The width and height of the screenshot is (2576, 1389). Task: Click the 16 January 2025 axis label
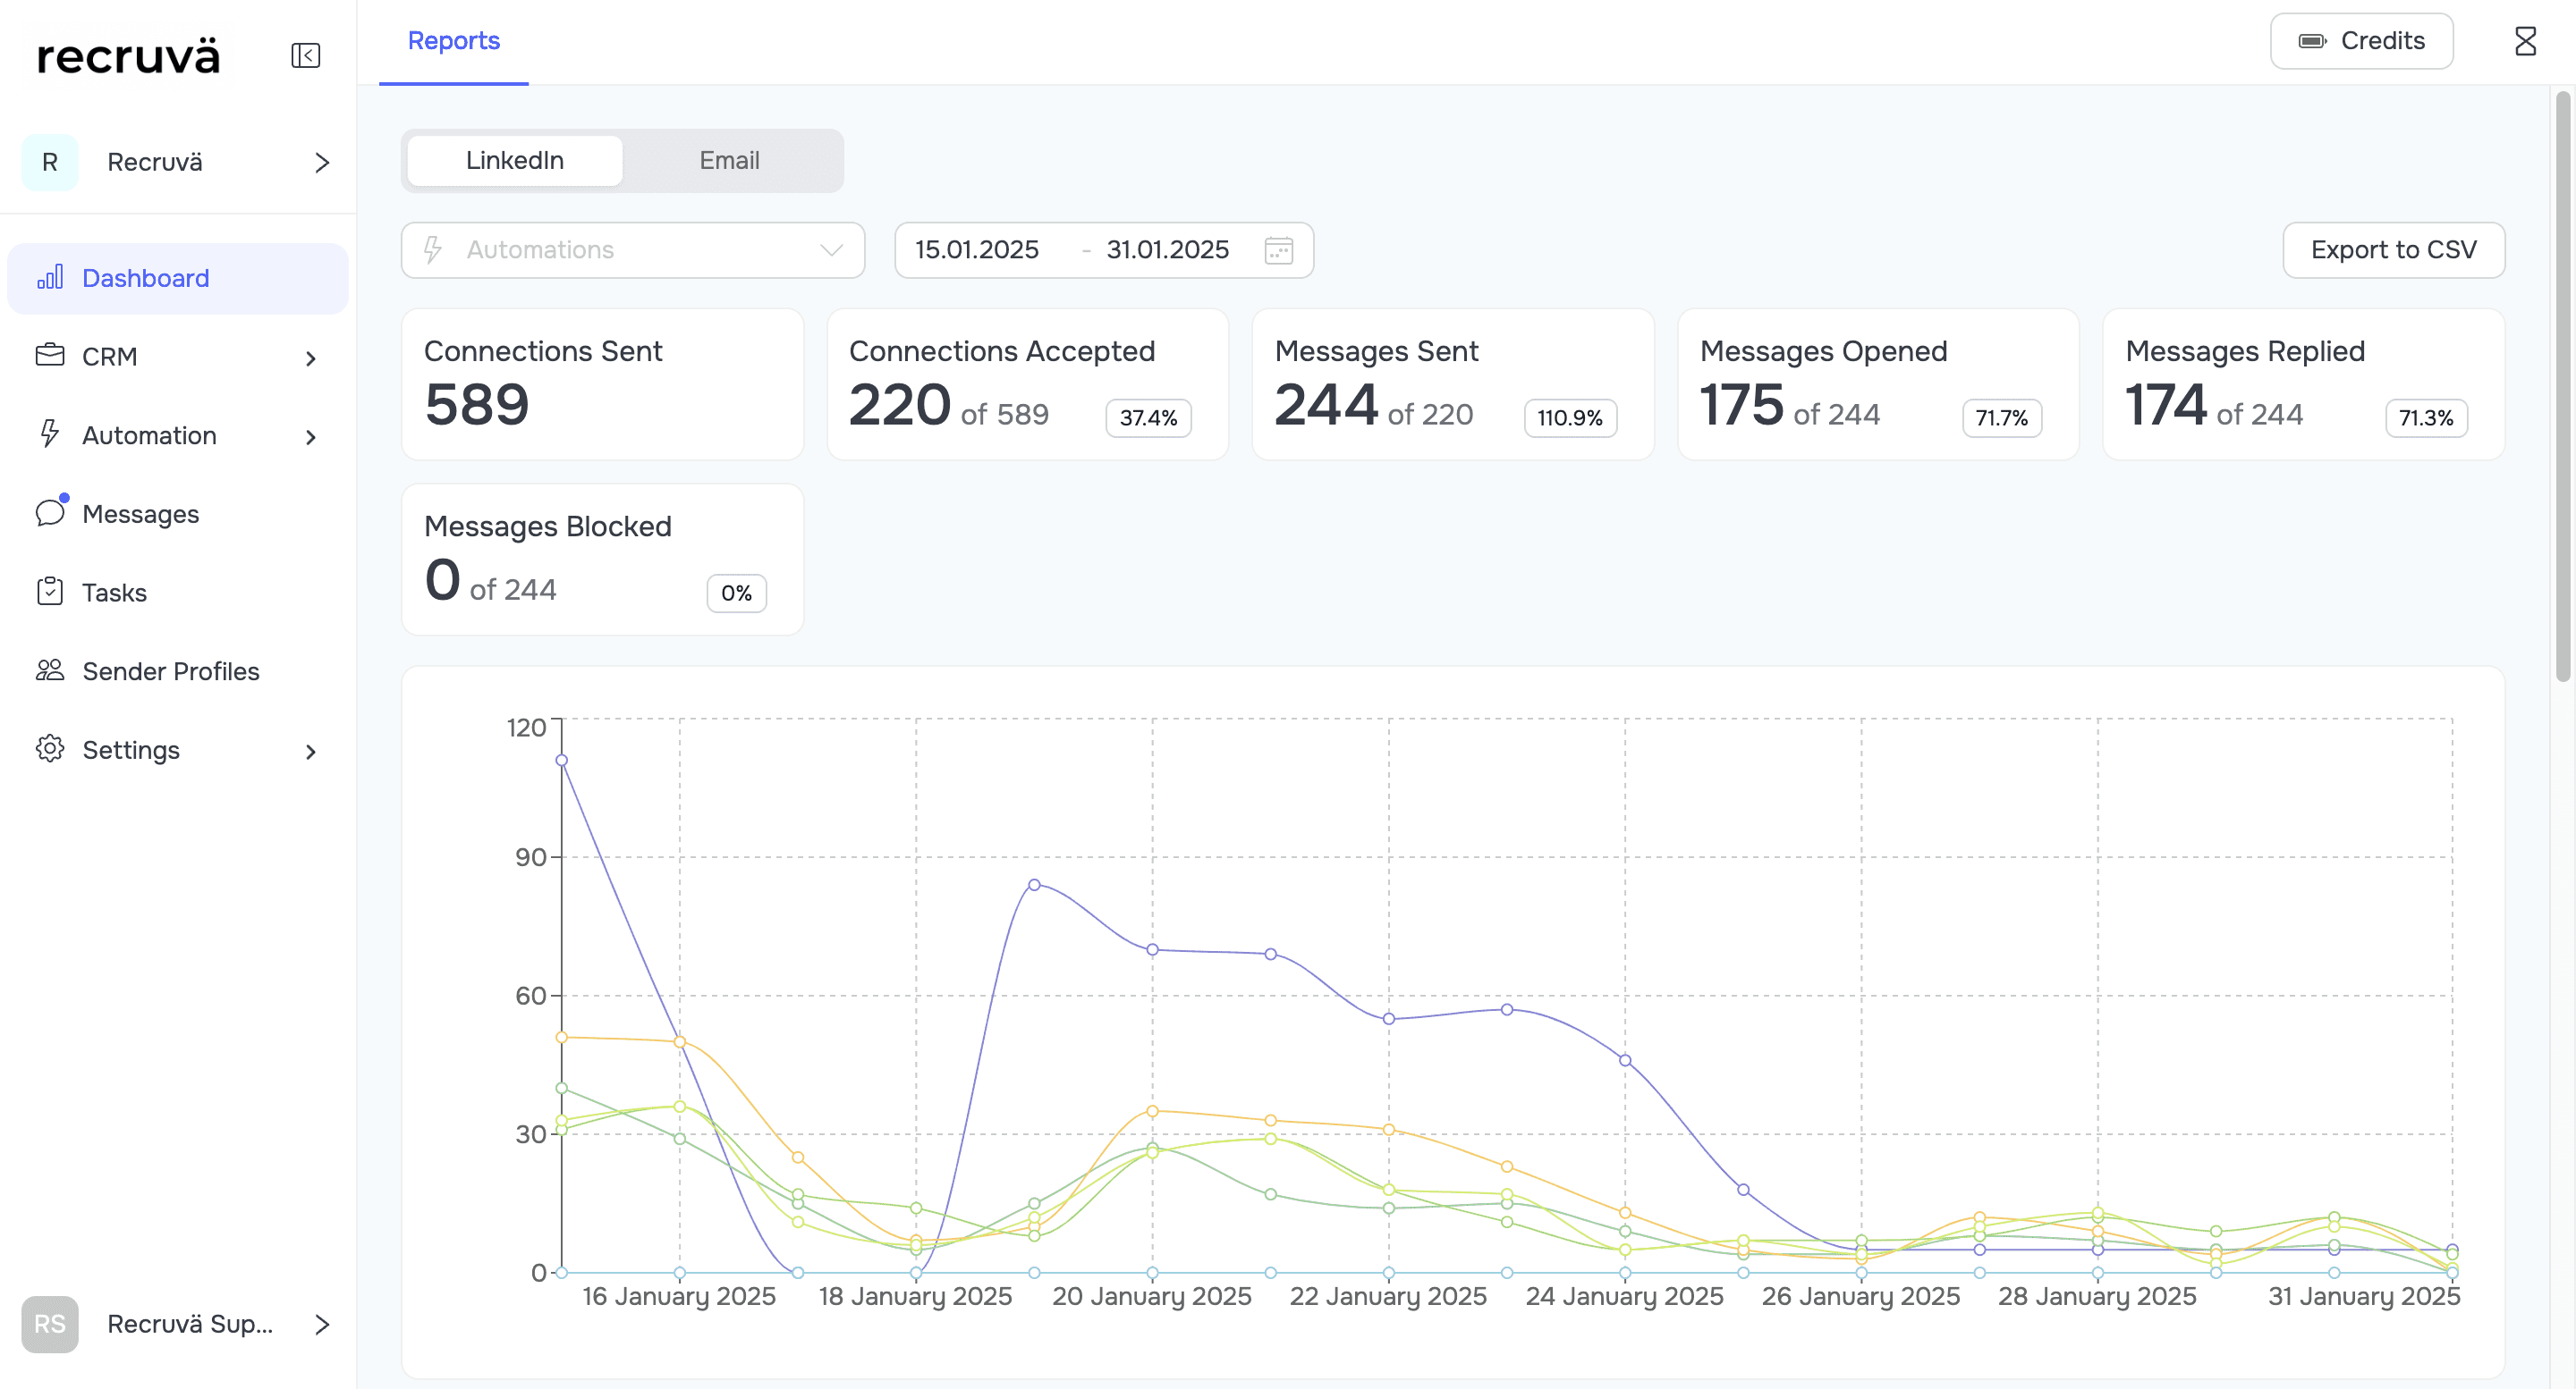pyautogui.click(x=679, y=1296)
